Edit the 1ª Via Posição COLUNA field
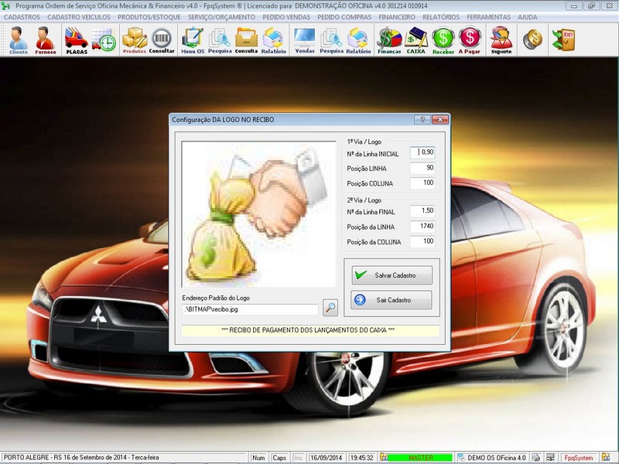The height and width of the screenshot is (464, 619). (x=422, y=183)
